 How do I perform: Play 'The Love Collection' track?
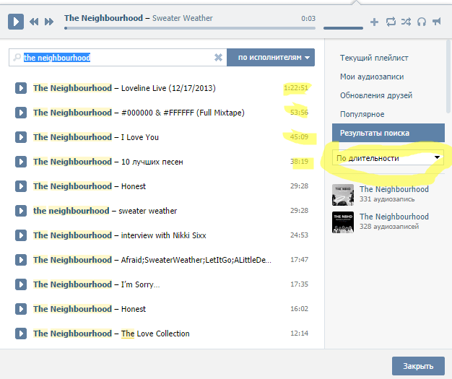pyautogui.click(x=21, y=334)
